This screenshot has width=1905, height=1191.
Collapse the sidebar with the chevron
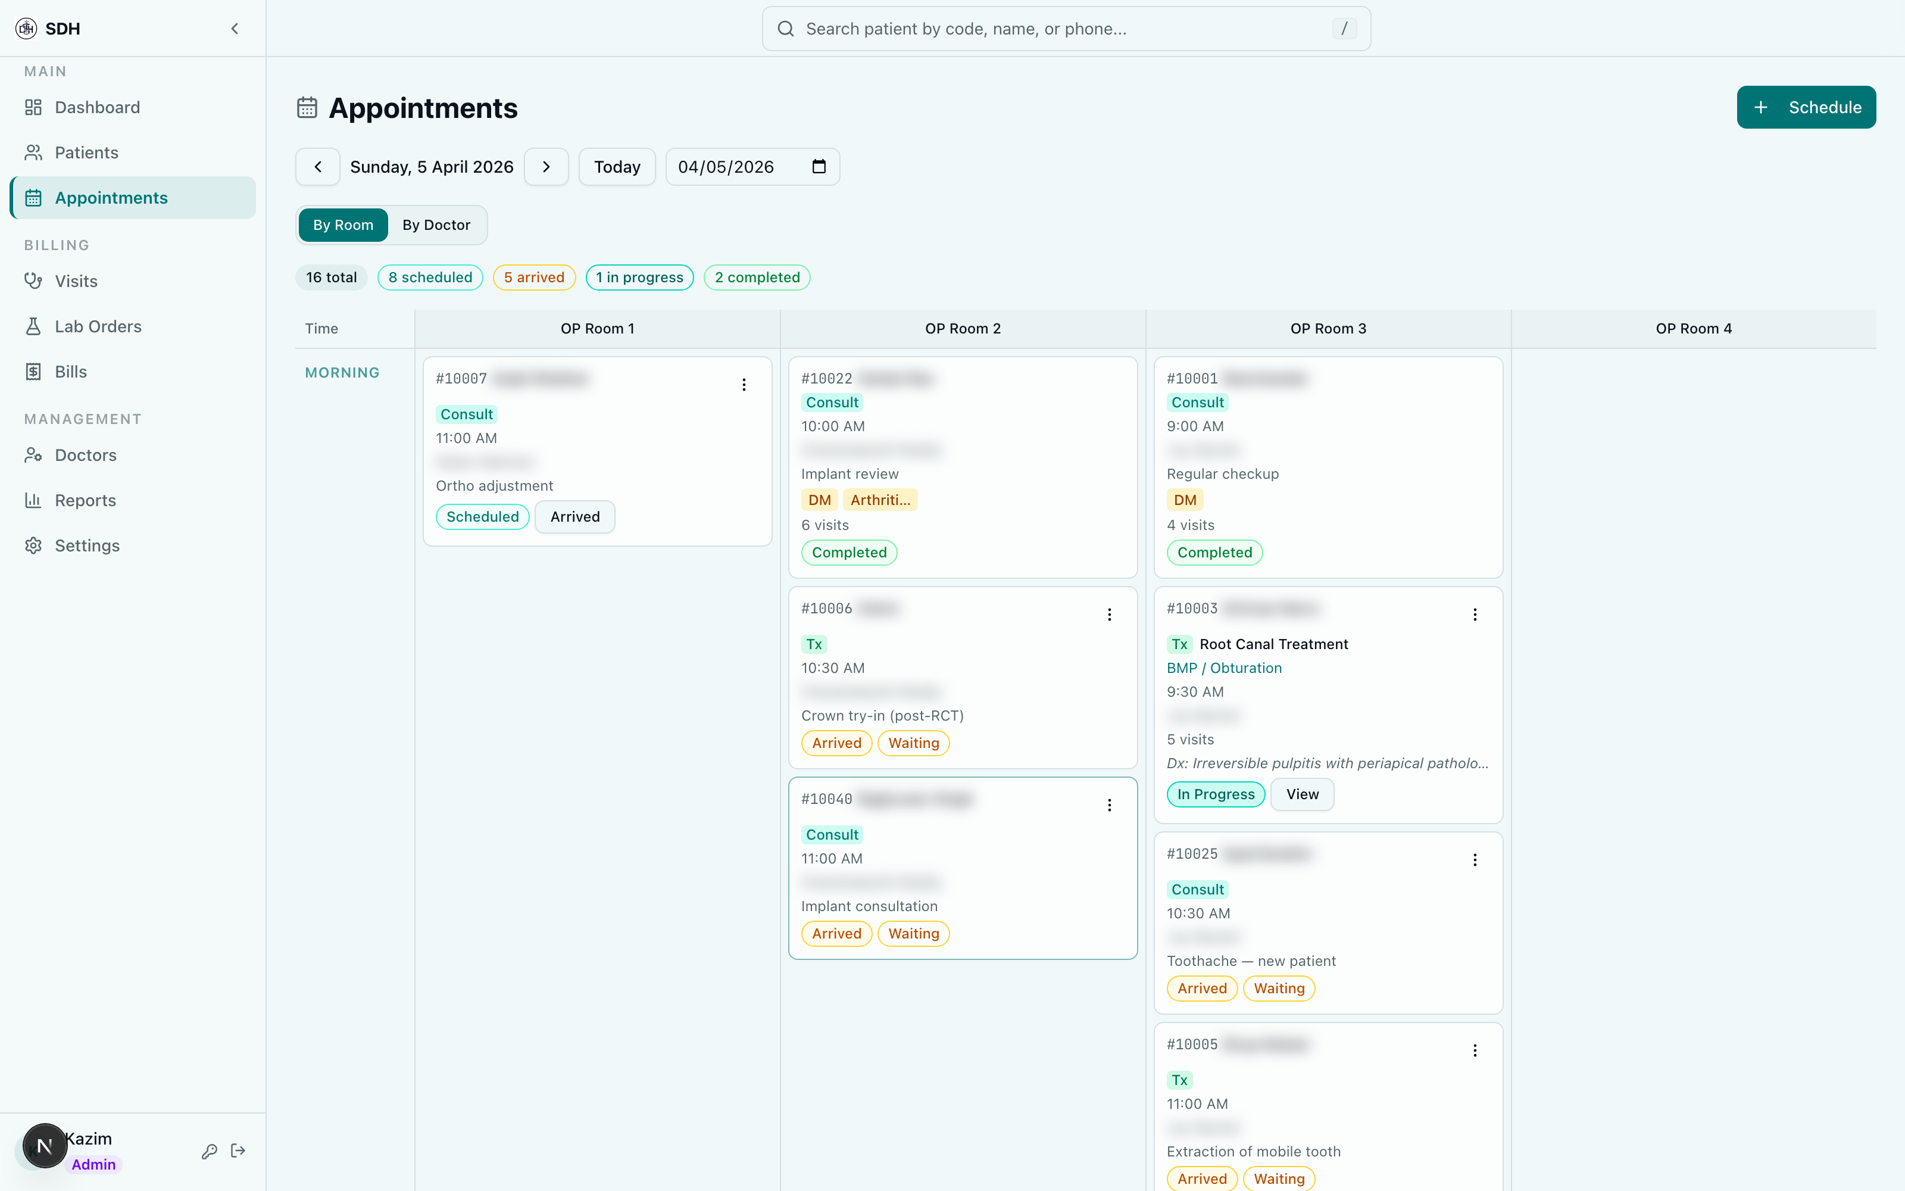click(x=235, y=29)
